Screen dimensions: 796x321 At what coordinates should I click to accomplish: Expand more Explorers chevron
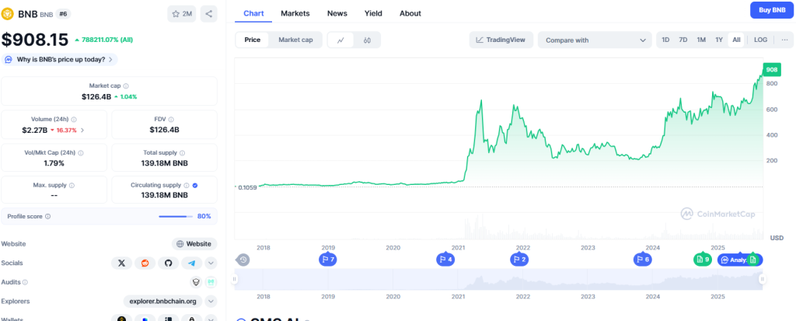[x=211, y=302]
